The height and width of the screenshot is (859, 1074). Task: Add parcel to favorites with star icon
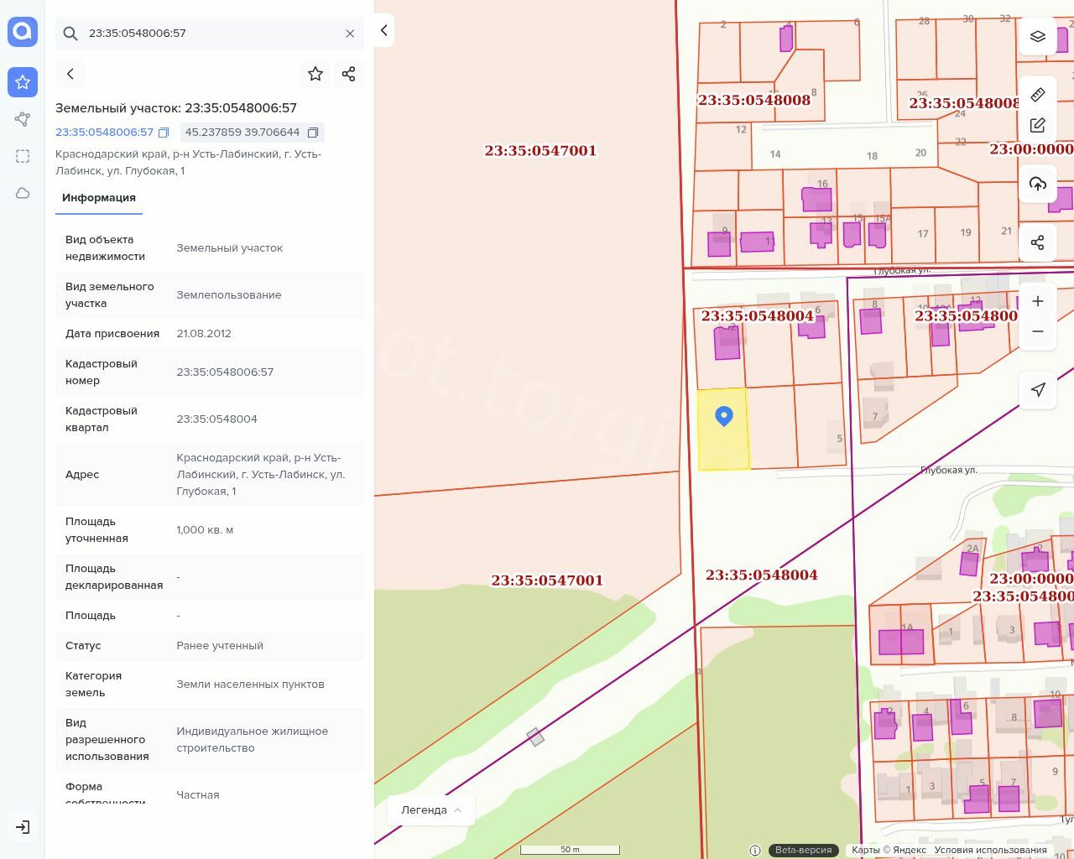(x=315, y=74)
